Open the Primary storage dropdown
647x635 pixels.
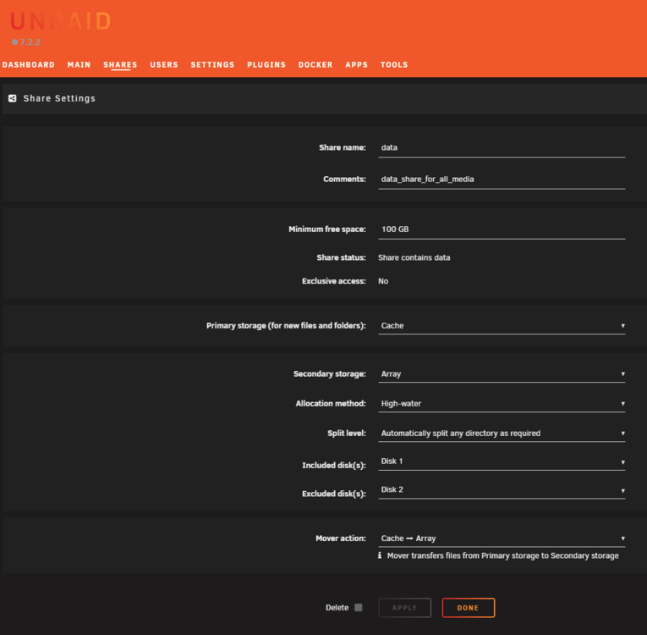click(x=502, y=326)
